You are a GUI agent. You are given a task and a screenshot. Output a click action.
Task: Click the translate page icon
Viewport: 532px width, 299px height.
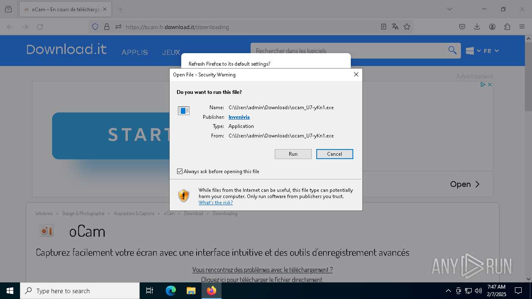pos(395,27)
